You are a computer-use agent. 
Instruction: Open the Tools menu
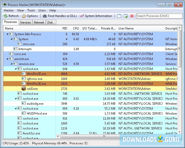tap(31, 10)
